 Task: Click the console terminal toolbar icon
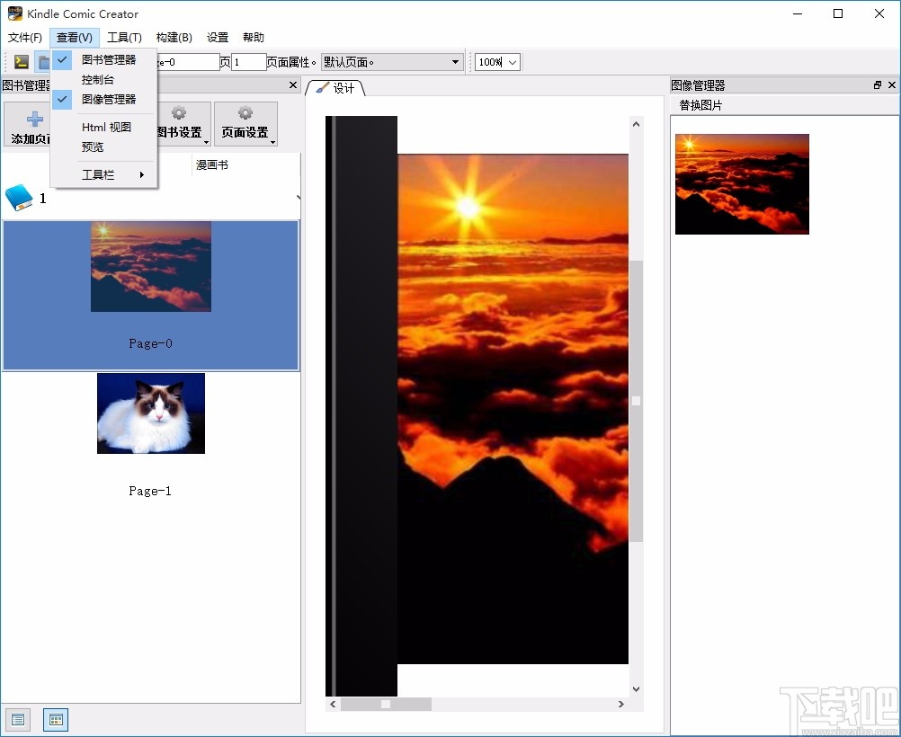click(22, 61)
